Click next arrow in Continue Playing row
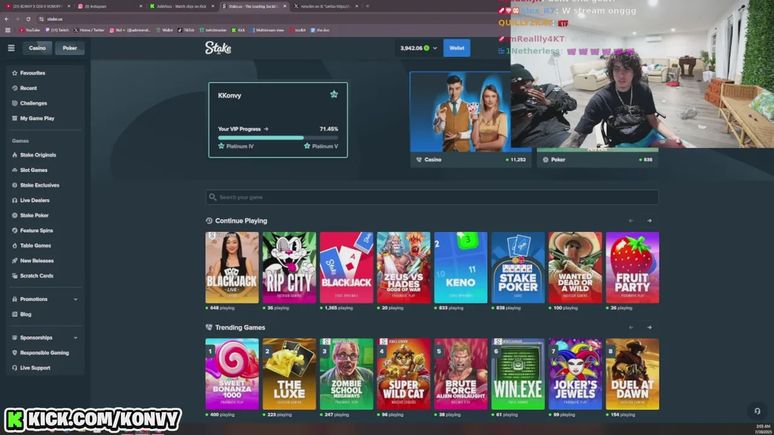The image size is (774, 435). [649, 221]
